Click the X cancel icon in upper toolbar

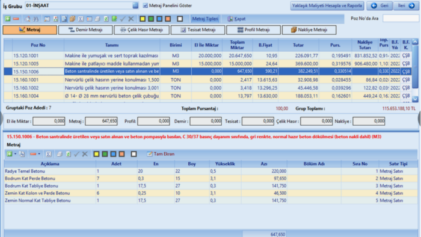(x=131, y=19)
